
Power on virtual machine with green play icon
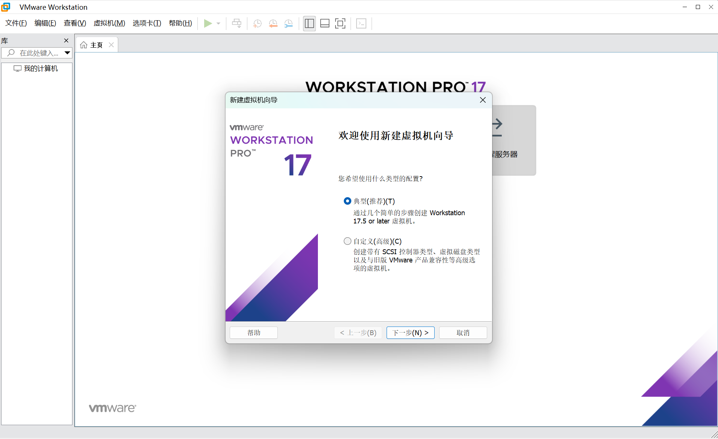click(x=208, y=23)
